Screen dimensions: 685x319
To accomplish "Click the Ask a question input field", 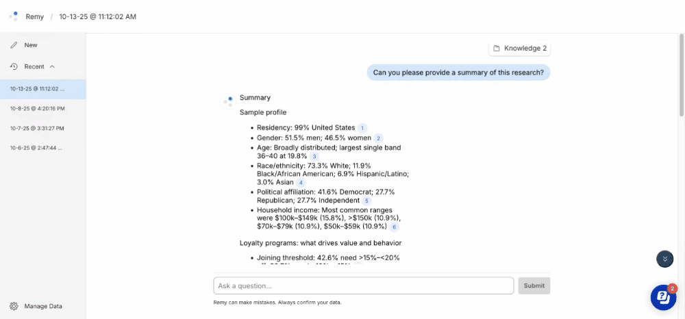I will point(363,285).
